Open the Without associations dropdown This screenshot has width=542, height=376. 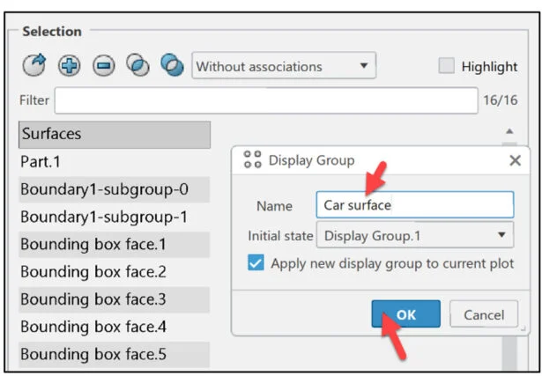click(283, 66)
